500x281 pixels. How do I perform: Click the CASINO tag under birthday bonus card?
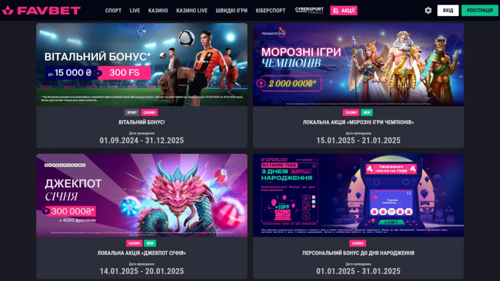[357, 243]
